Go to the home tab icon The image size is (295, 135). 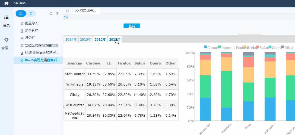click(x=67, y=10)
